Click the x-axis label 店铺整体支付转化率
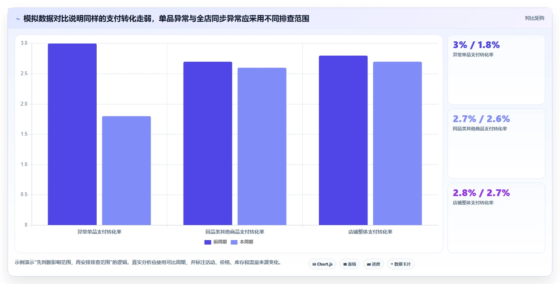The width and height of the screenshot is (560, 284). point(370,232)
